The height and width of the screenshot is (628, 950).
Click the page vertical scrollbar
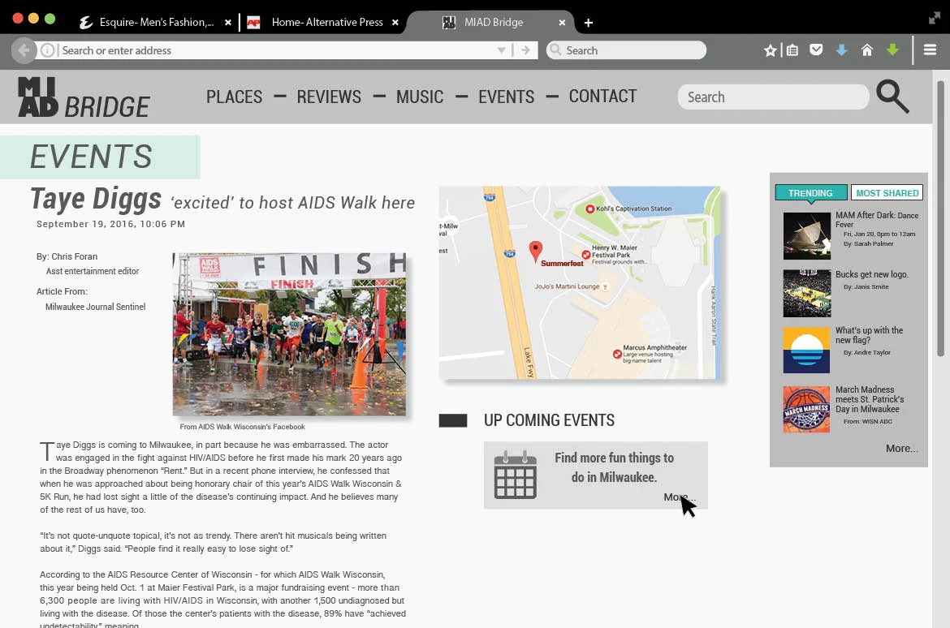click(x=940, y=218)
